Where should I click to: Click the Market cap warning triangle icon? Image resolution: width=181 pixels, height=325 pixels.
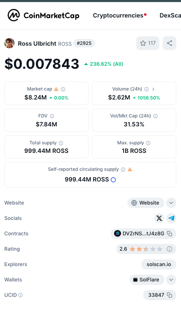pos(56,89)
